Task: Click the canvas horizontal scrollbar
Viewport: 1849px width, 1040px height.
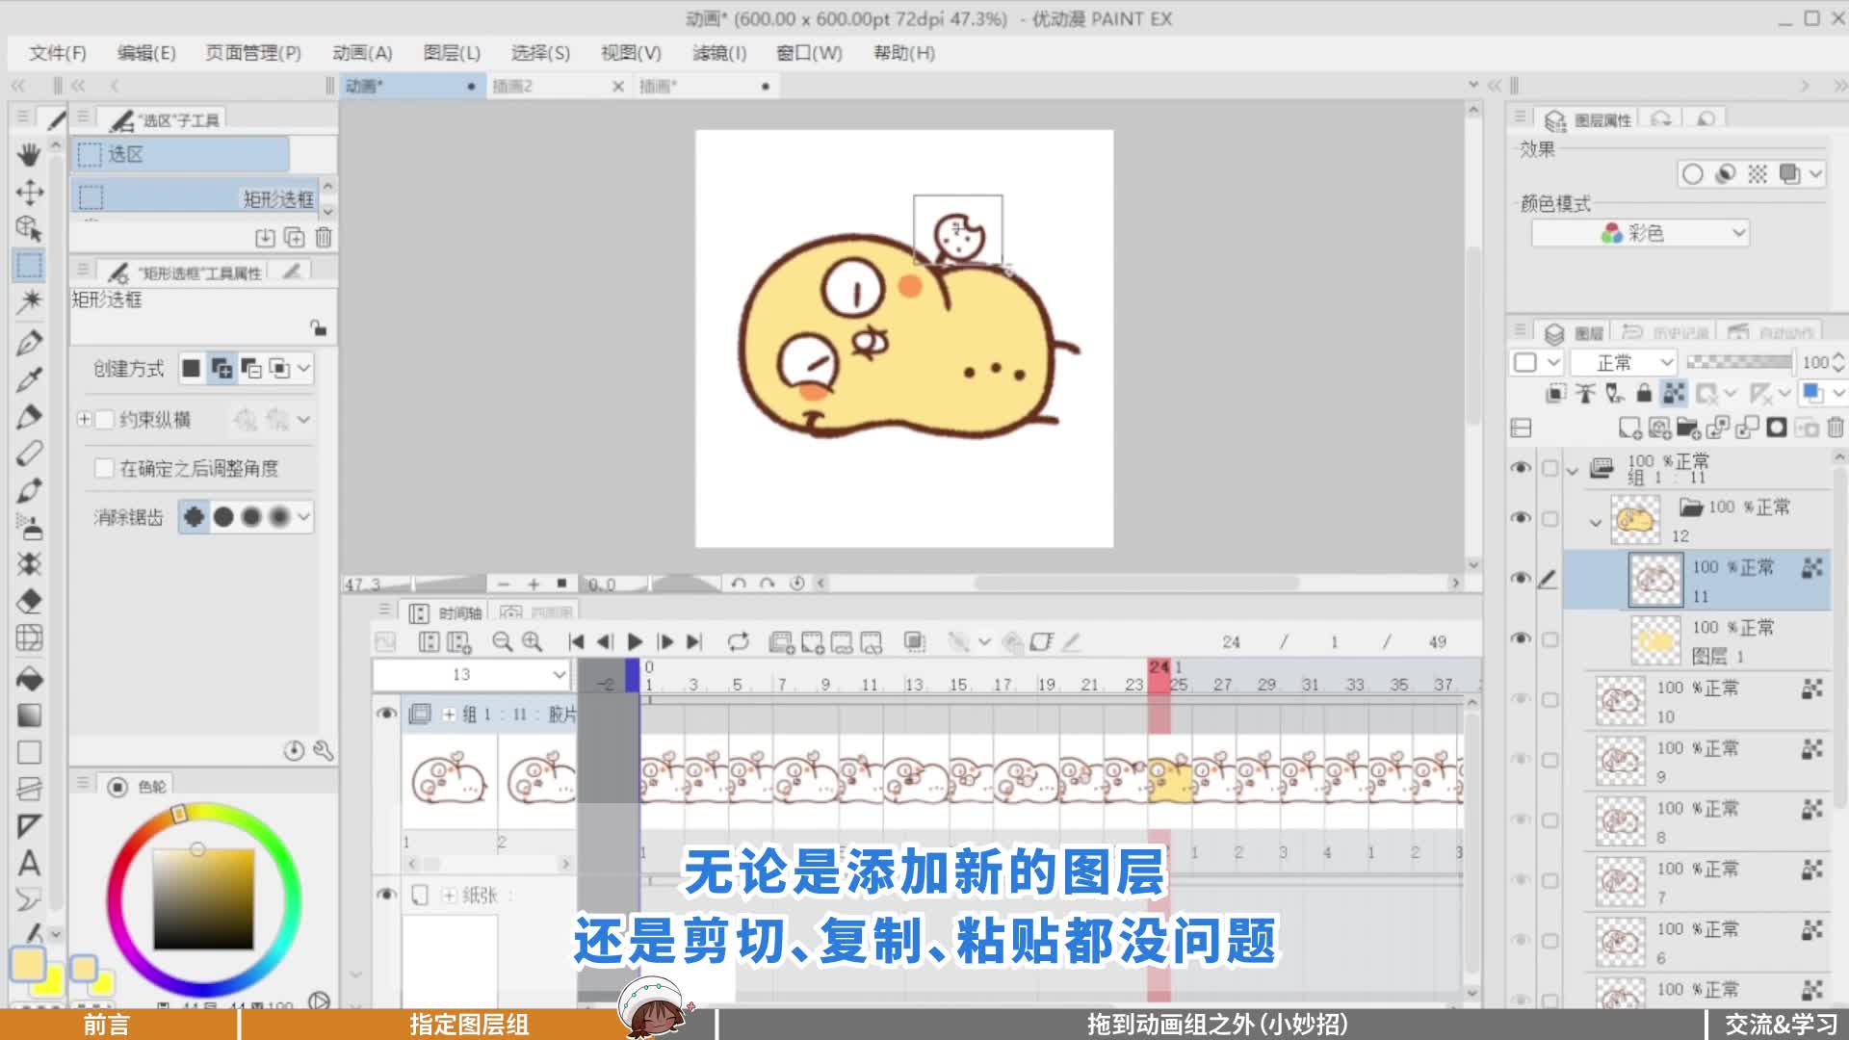Action: (1136, 584)
